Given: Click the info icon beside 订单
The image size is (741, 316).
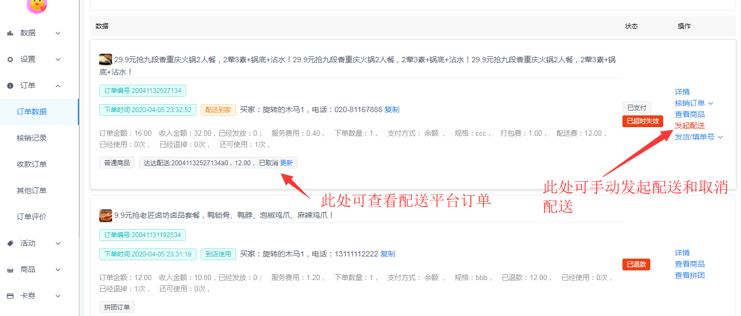Looking at the screenshot, I should click(10, 86).
